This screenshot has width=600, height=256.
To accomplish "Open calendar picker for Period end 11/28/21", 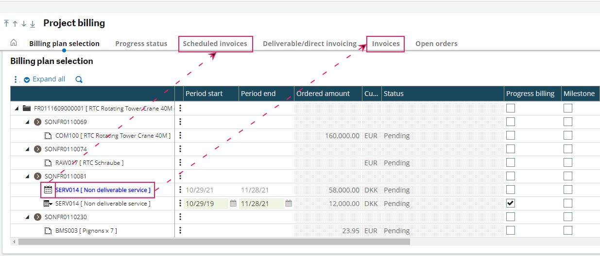I will (289, 204).
